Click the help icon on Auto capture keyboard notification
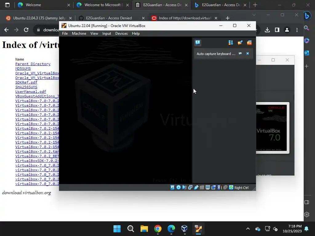This screenshot has width=315, height=236. (240, 53)
